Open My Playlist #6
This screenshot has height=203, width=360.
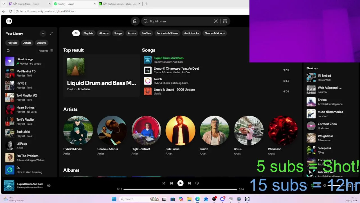(30, 73)
